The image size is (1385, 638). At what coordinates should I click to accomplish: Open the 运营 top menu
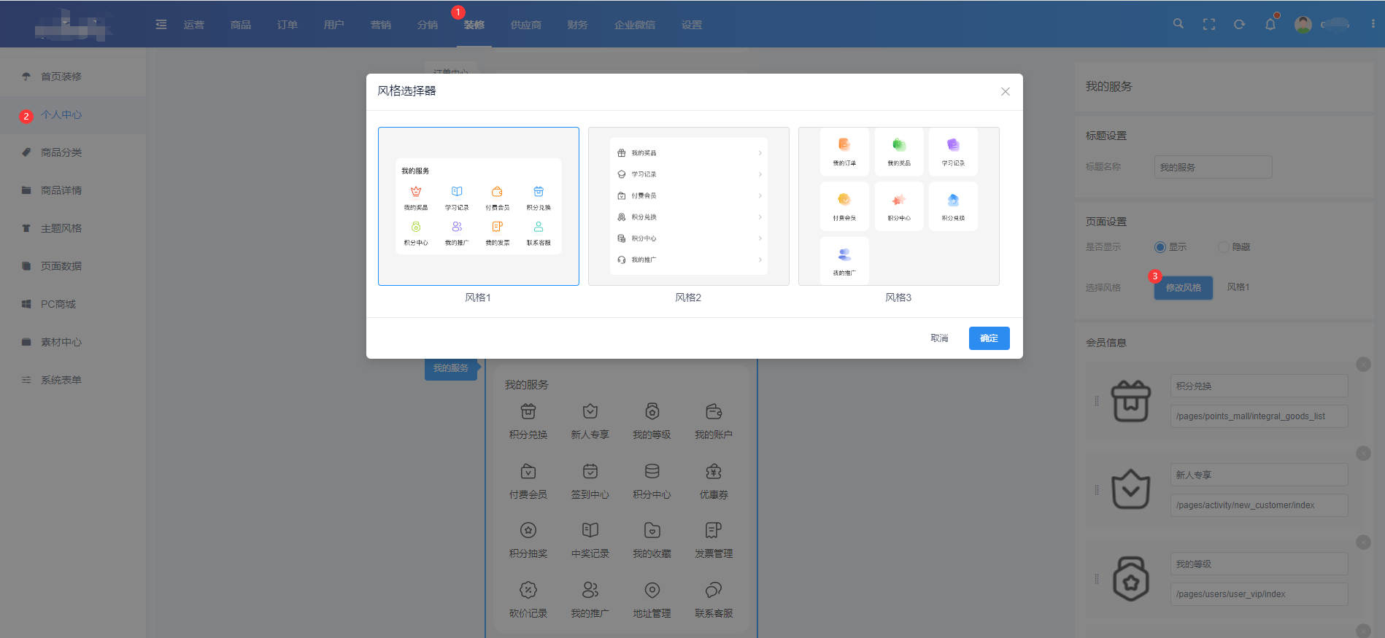pos(194,25)
